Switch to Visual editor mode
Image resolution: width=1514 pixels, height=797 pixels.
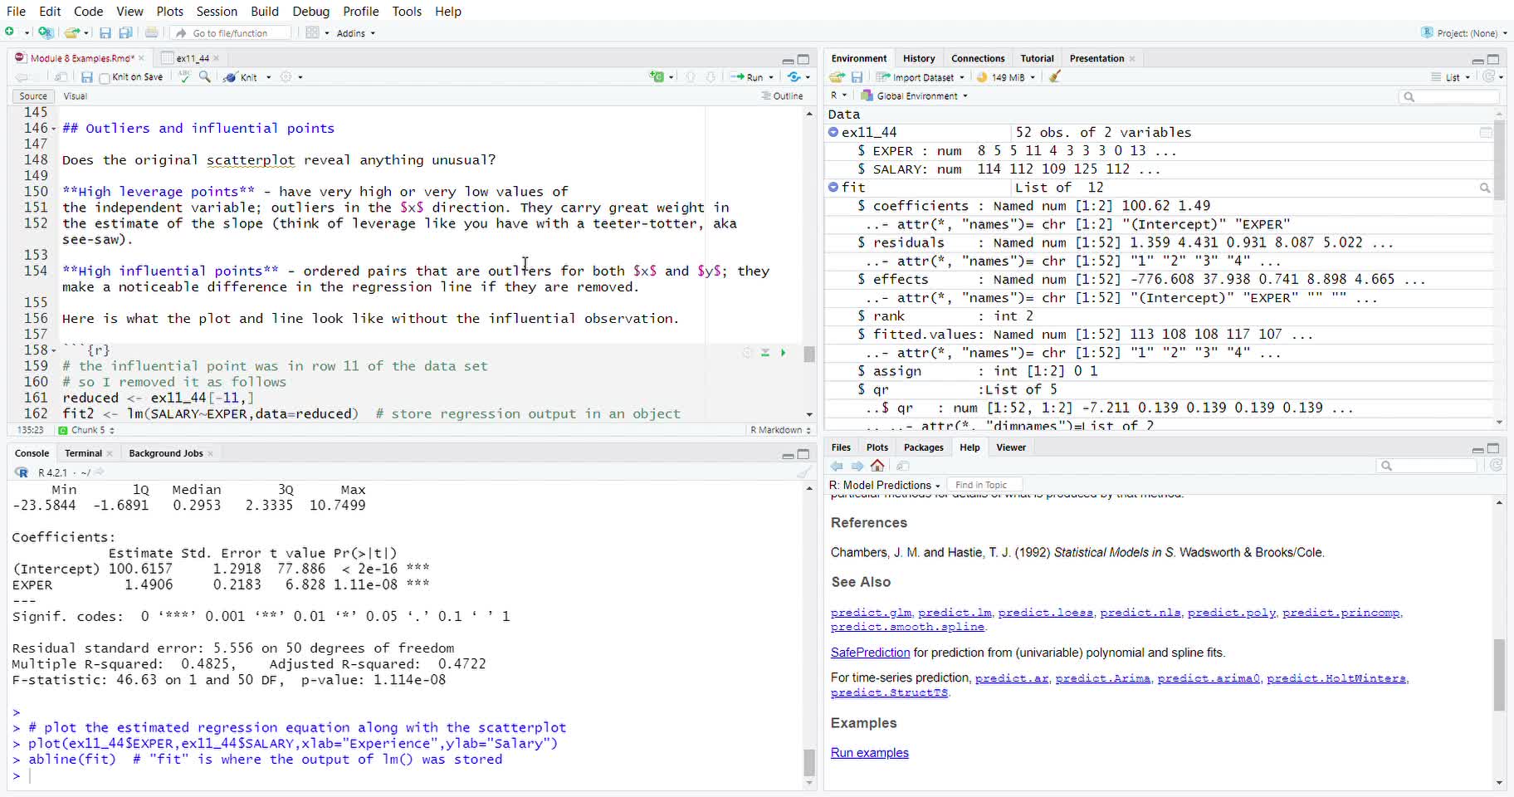coord(76,96)
